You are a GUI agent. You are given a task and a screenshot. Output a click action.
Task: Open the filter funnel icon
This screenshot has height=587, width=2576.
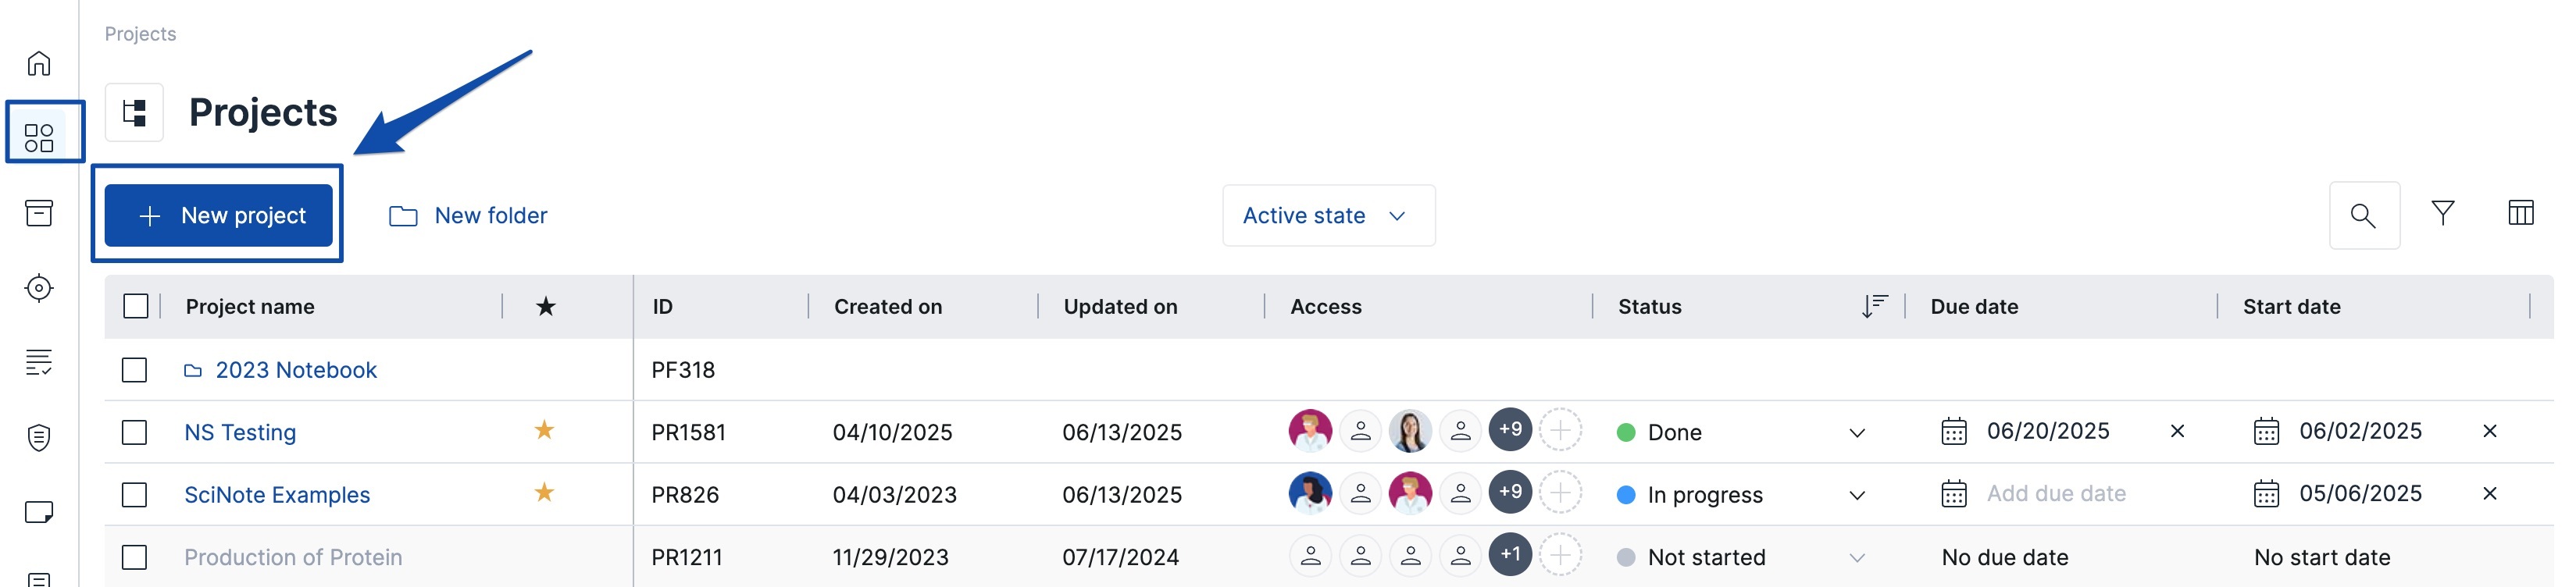2443,213
